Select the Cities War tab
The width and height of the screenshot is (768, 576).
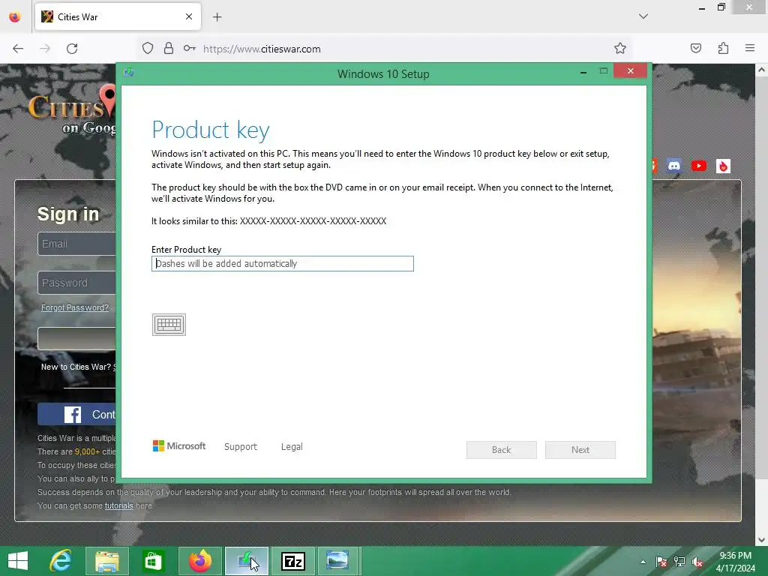118,16
